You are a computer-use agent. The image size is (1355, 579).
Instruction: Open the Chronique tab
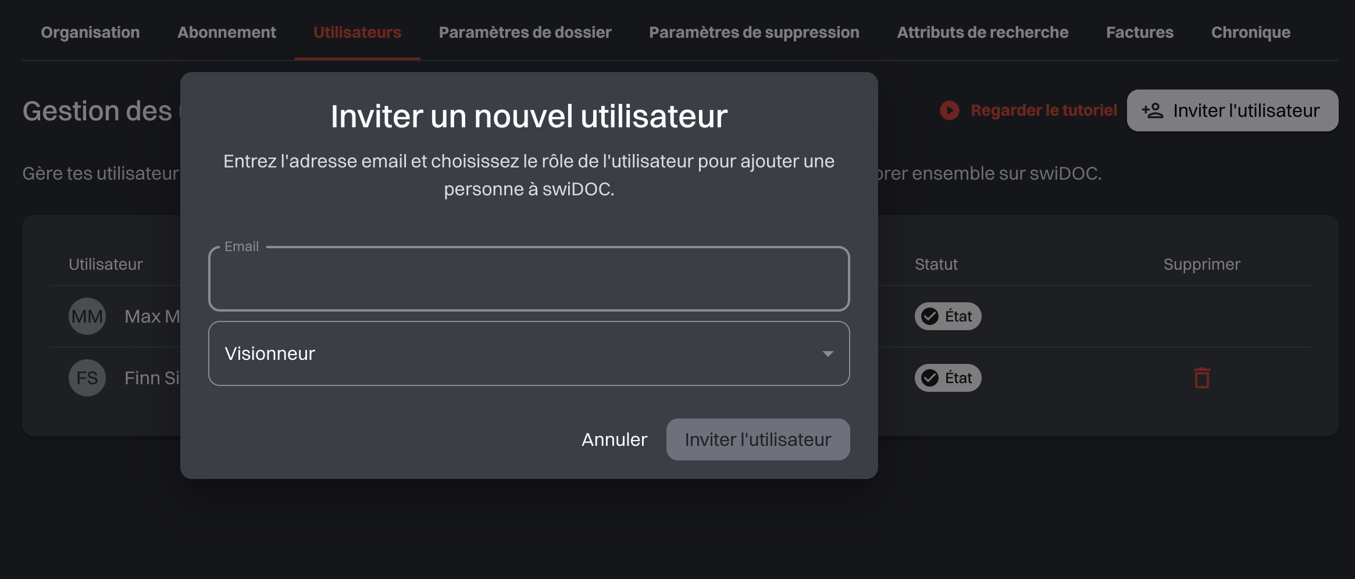tap(1251, 33)
